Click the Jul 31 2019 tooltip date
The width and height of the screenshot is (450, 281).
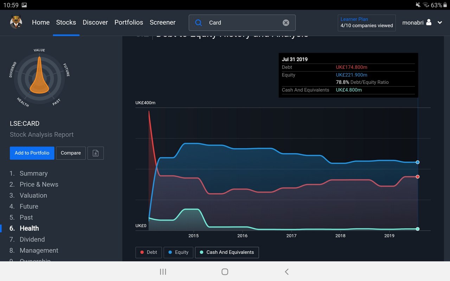(x=295, y=59)
